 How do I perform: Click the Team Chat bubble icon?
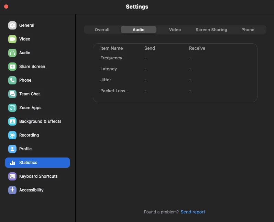coord(12,94)
